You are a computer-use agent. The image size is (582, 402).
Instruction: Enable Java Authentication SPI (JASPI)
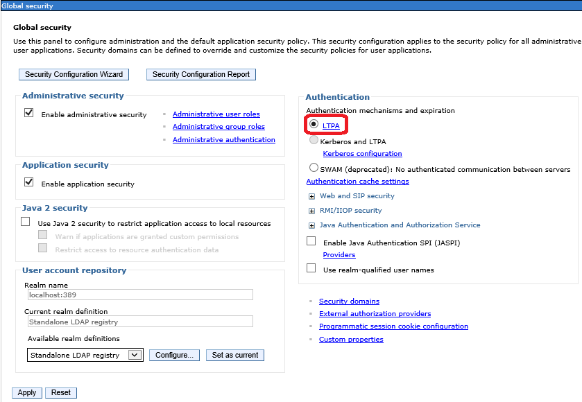(311, 241)
